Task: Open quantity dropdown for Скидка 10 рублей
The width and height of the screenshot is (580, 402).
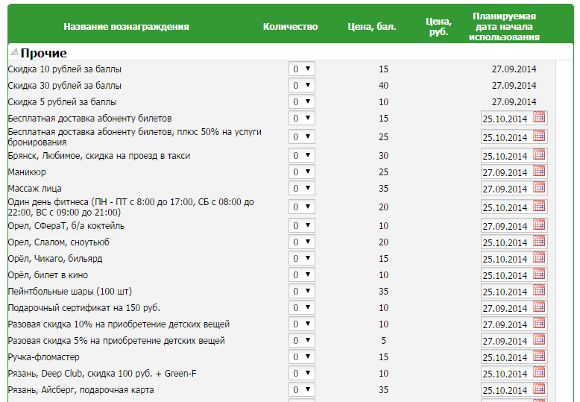Action: [x=301, y=69]
